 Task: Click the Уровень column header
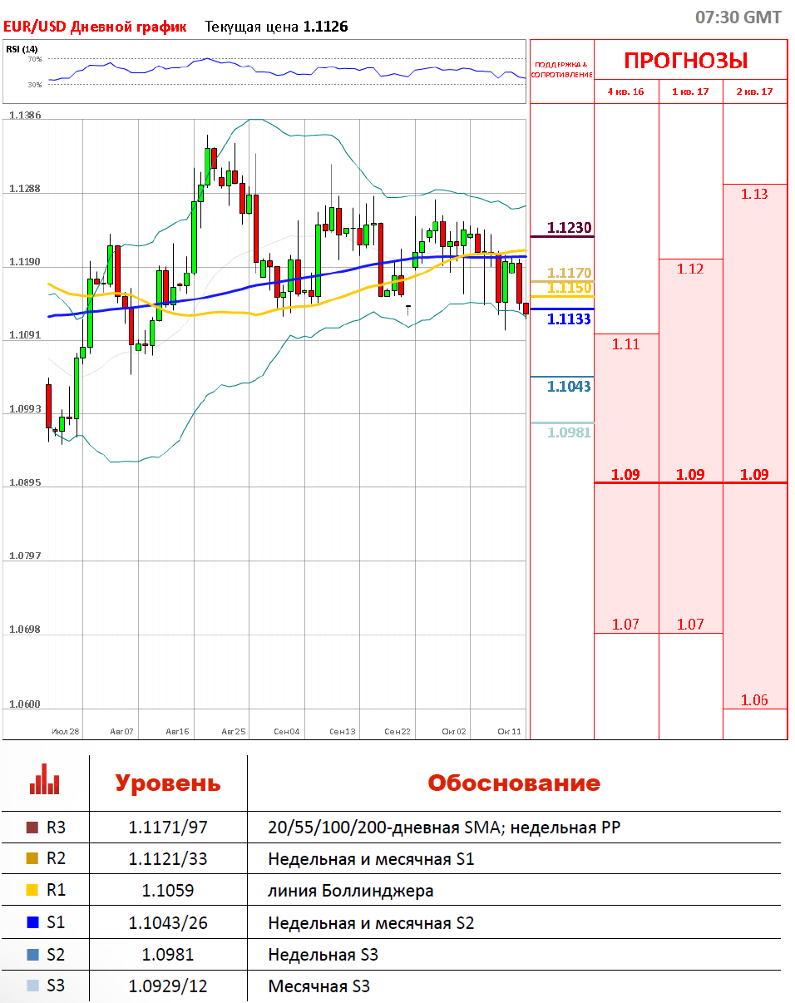pos(168,783)
